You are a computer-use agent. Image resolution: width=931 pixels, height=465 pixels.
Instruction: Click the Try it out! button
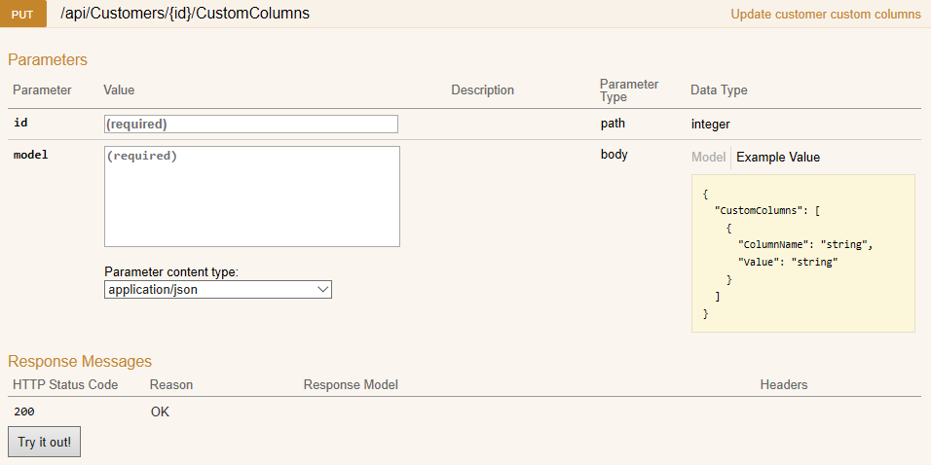tap(44, 442)
